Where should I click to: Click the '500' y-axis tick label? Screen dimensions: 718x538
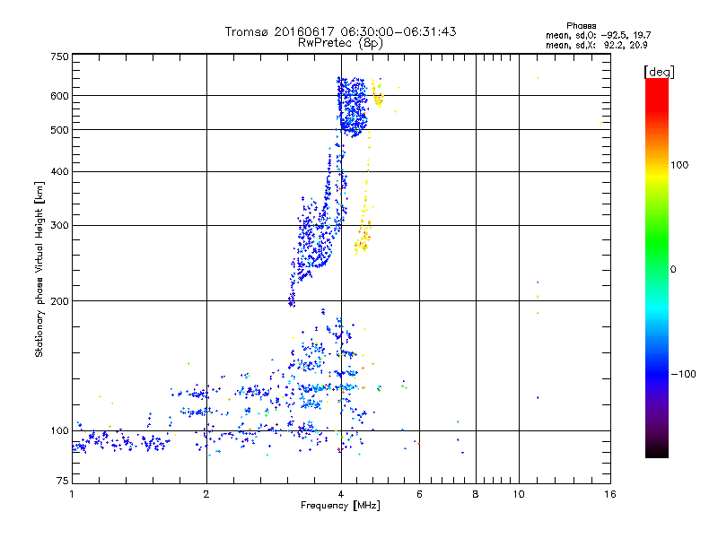59,130
